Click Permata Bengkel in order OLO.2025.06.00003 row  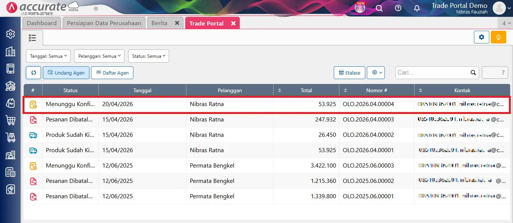click(212, 166)
